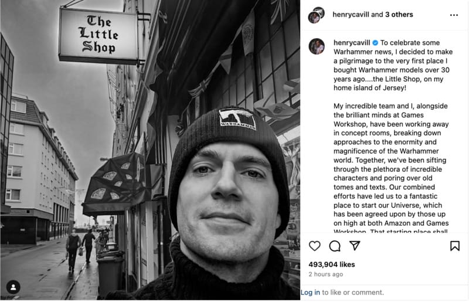View the 493,904 likes list
Viewport: 469px width, 302px height.
(x=332, y=264)
